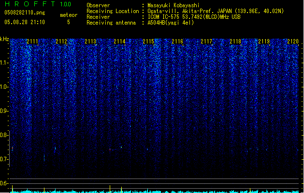This screenshot has height=193, width=304.
Task: Click the meteor count value 5
Action: coord(69,22)
